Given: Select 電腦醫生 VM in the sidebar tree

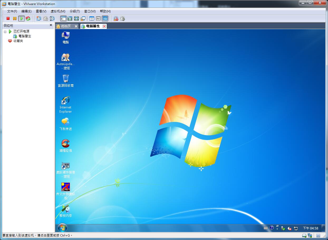Looking at the screenshot, I should [25, 36].
